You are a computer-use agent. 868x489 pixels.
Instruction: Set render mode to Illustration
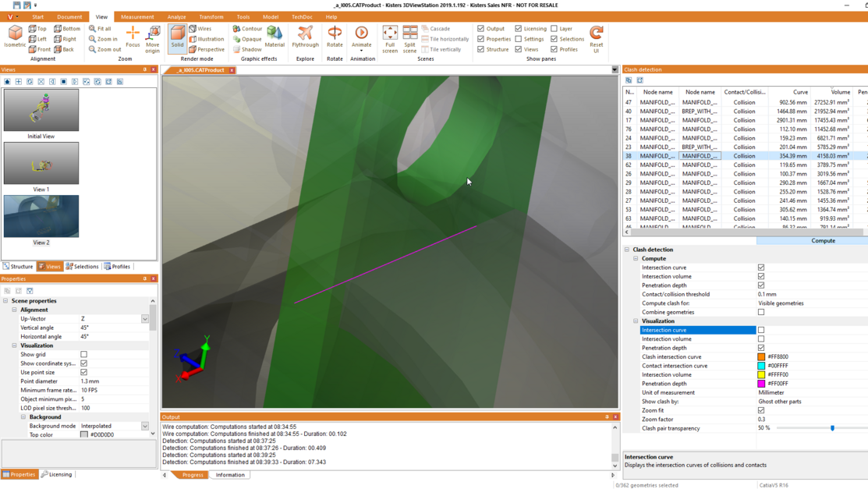click(207, 39)
